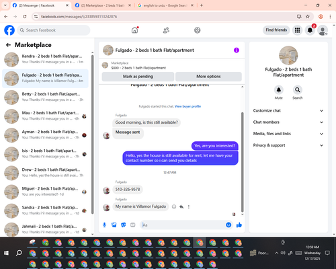Click the More options button
This screenshot has height=269, width=336.
(208, 77)
